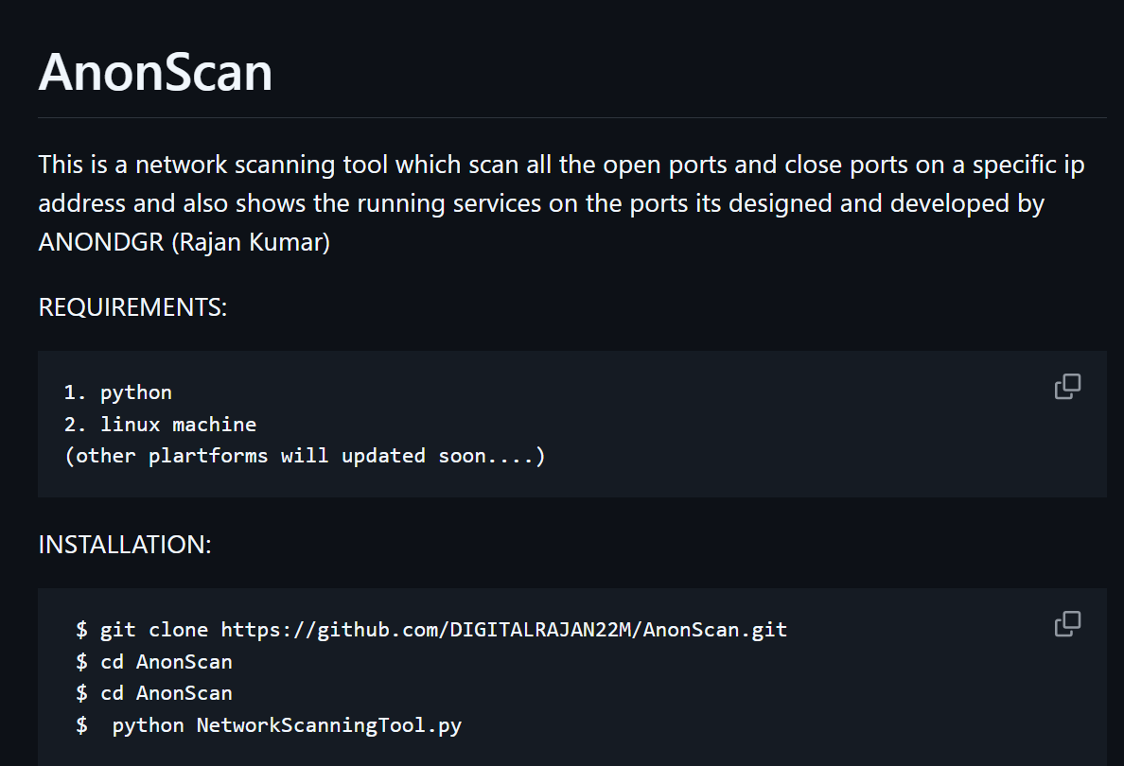Click DIGITALRAJAN22M in the repository URL
This screenshot has width=1124, height=766.
click(540, 630)
